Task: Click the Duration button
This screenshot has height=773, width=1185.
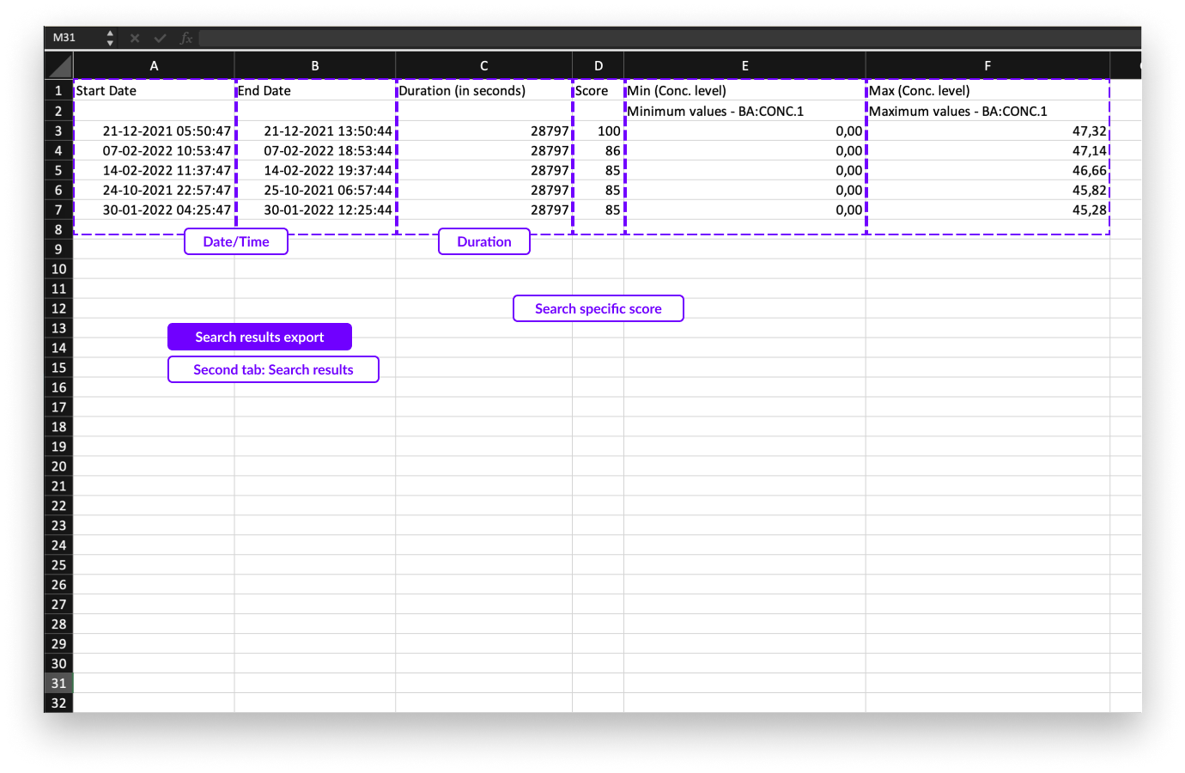Action: coord(483,241)
